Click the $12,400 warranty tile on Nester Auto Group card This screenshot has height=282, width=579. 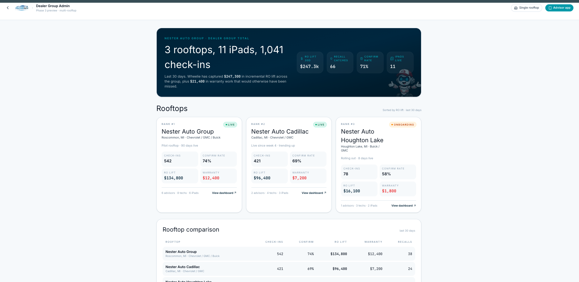pos(219,176)
